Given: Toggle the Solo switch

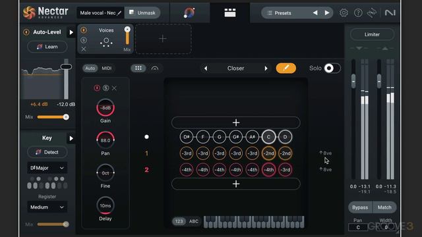Looking at the screenshot, I should tap(332, 68).
